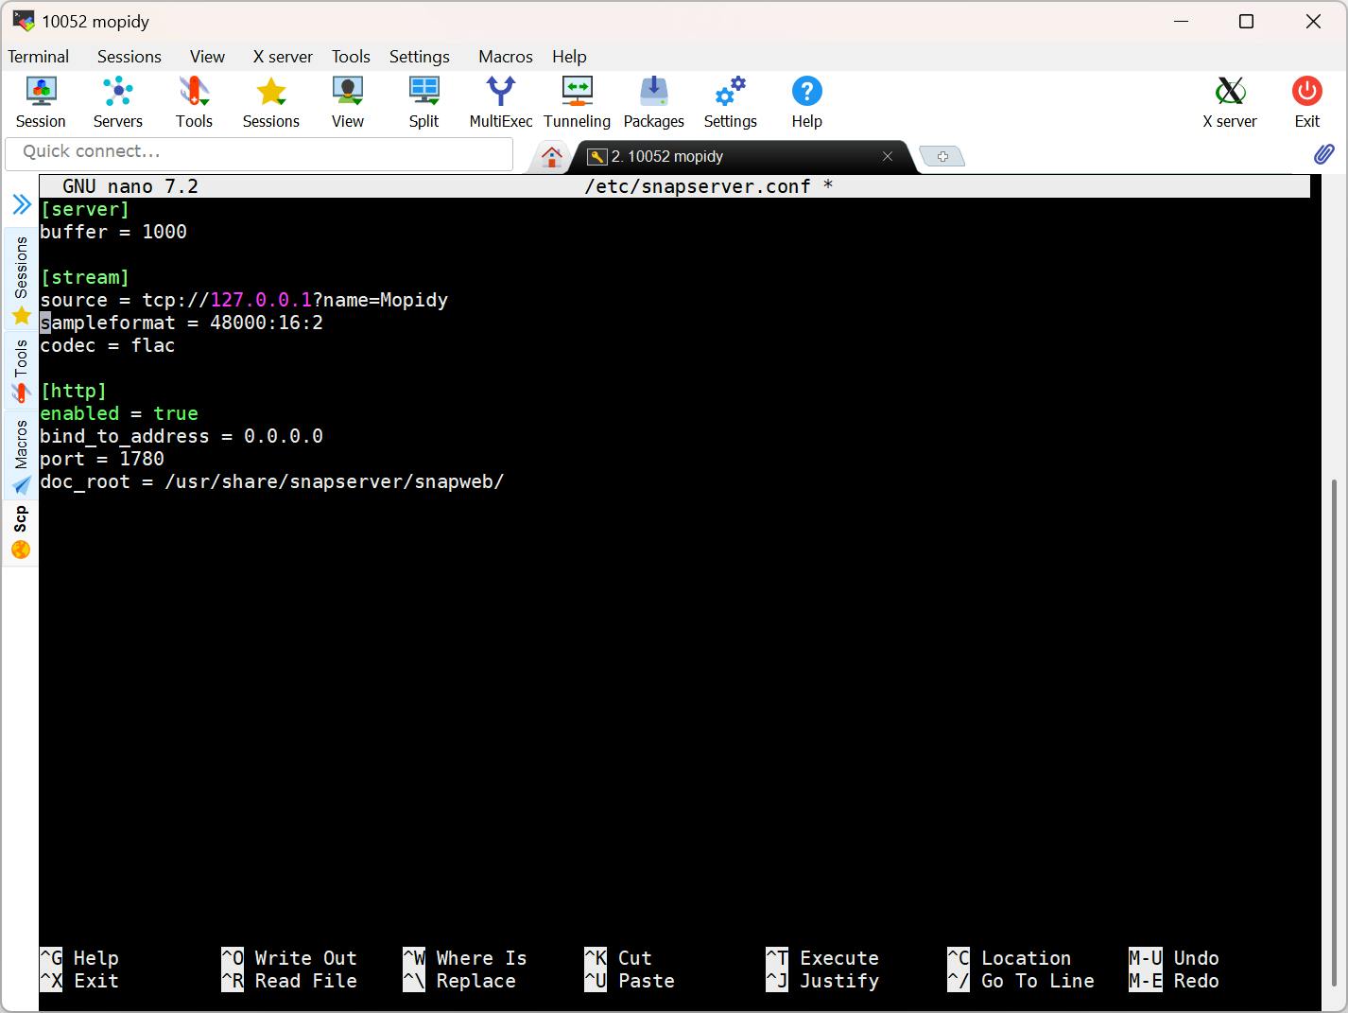This screenshot has height=1013, width=1348.
Task: Click the ^\ Replace nano shortcut
Action: tap(459, 981)
